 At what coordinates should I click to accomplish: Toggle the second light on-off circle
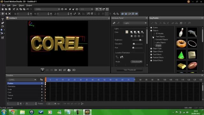pos(135,36)
